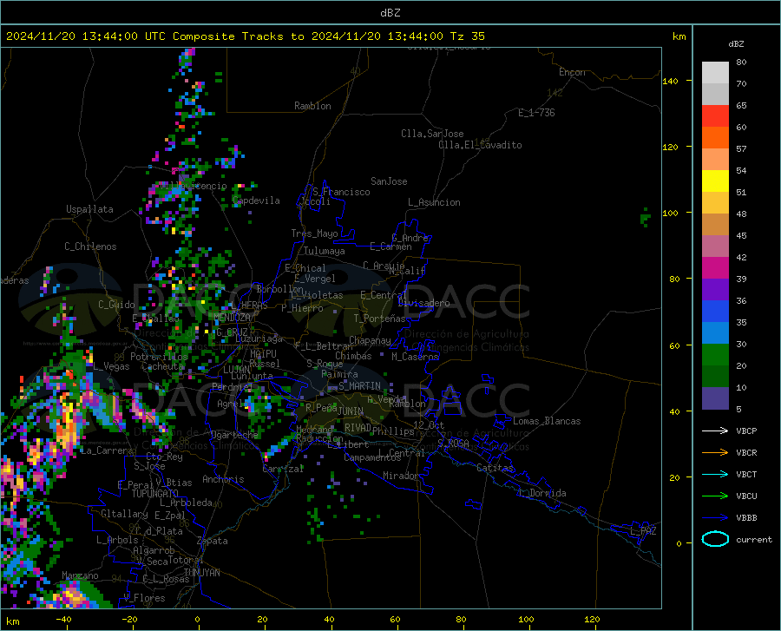Click the TUNUYAN label on the map
This screenshot has width=781, height=631.
(201, 573)
